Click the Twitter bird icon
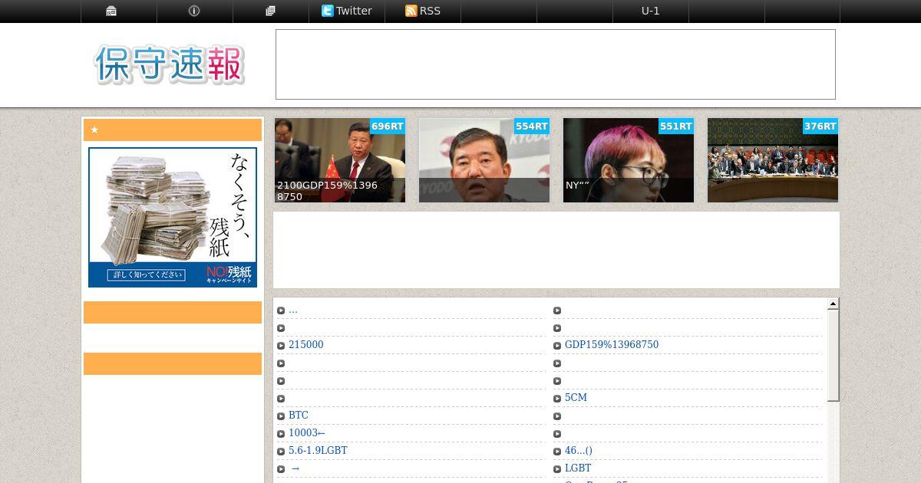 (x=328, y=11)
